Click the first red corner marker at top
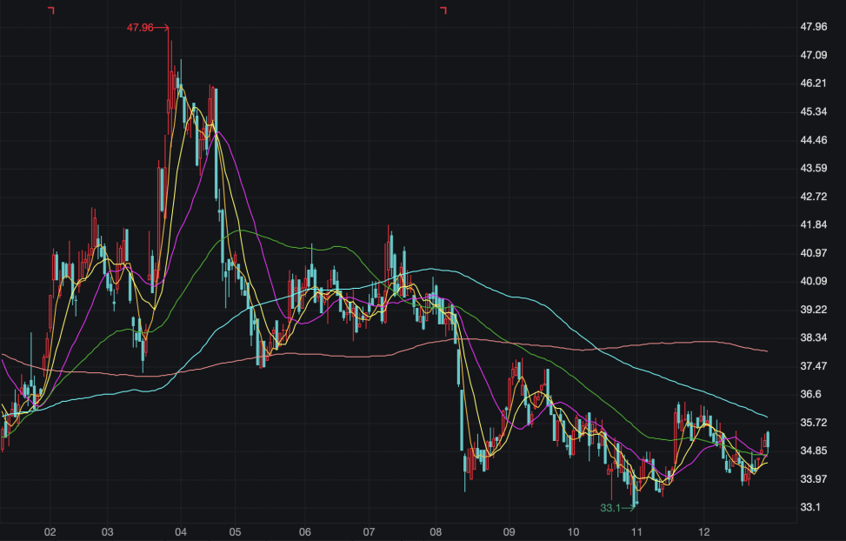846x541 pixels. (51, 10)
